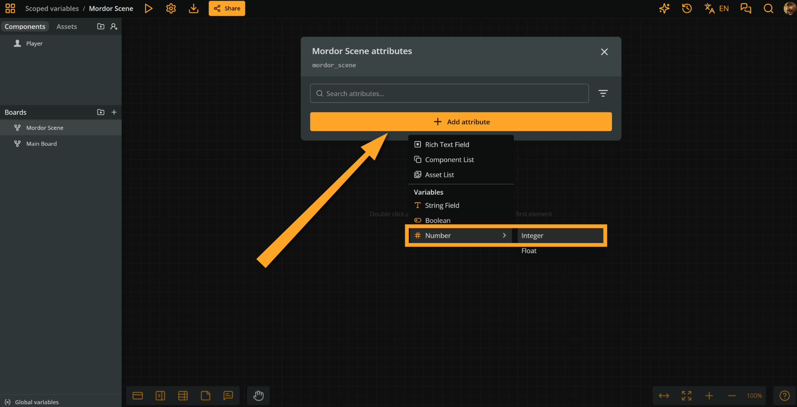797x407 pixels.
Task: Open the help question mark icon
Action: [785, 396]
